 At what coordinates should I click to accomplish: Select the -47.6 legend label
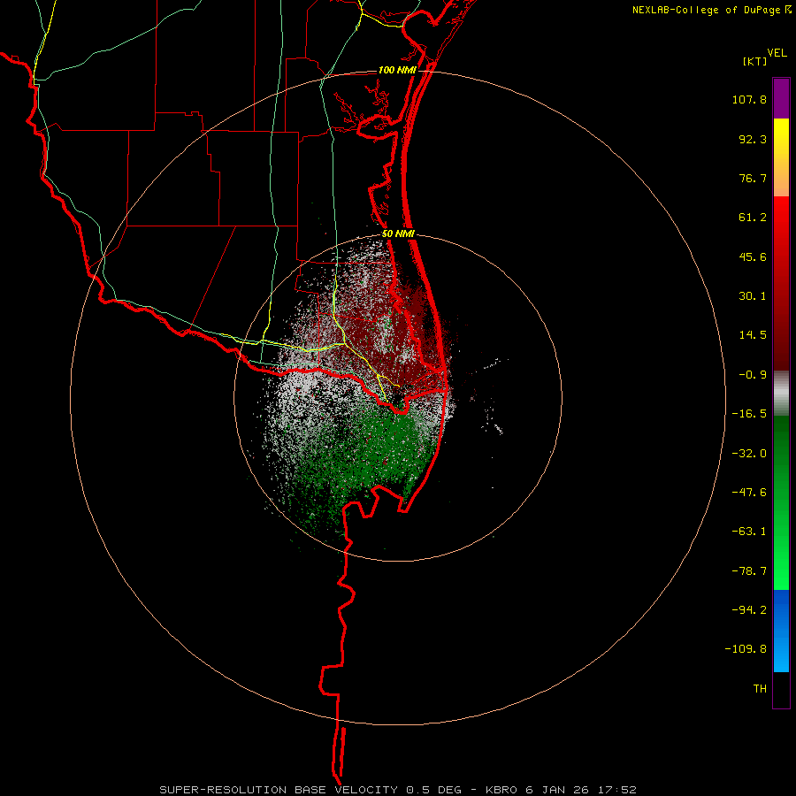tap(749, 493)
